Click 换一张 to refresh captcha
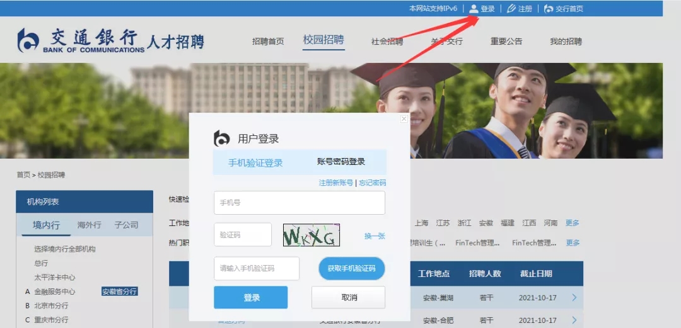 (x=375, y=236)
